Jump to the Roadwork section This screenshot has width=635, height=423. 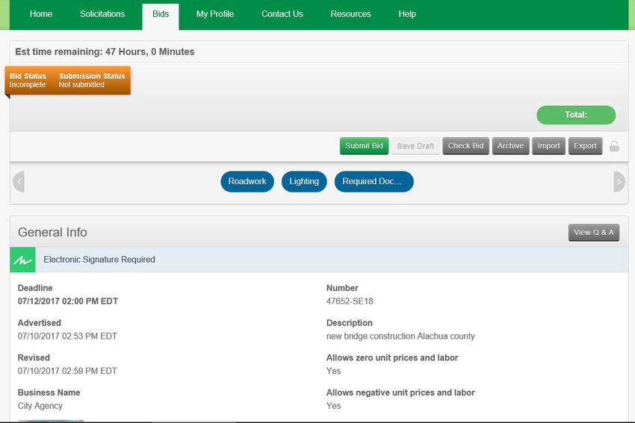pyautogui.click(x=247, y=181)
